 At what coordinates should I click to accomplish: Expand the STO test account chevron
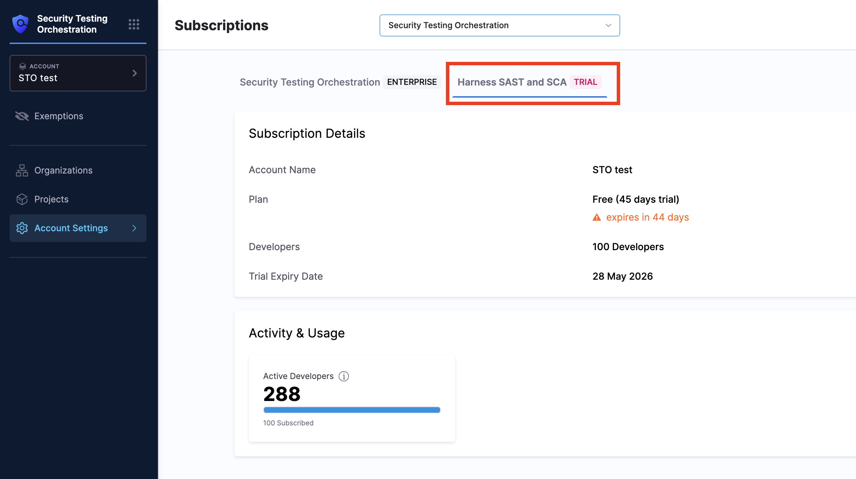134,73
